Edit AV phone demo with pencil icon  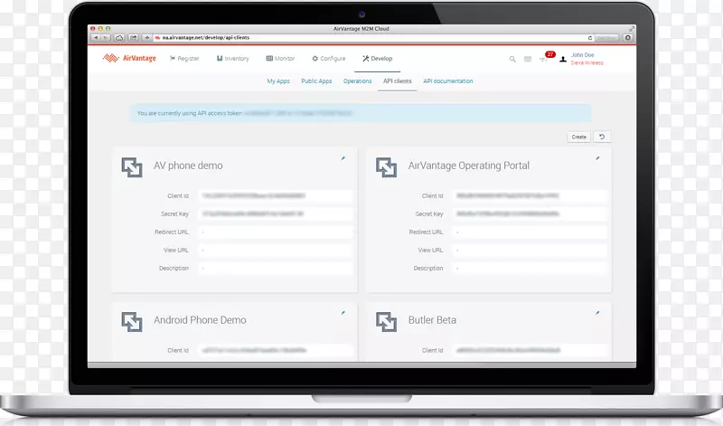[343, 158]
